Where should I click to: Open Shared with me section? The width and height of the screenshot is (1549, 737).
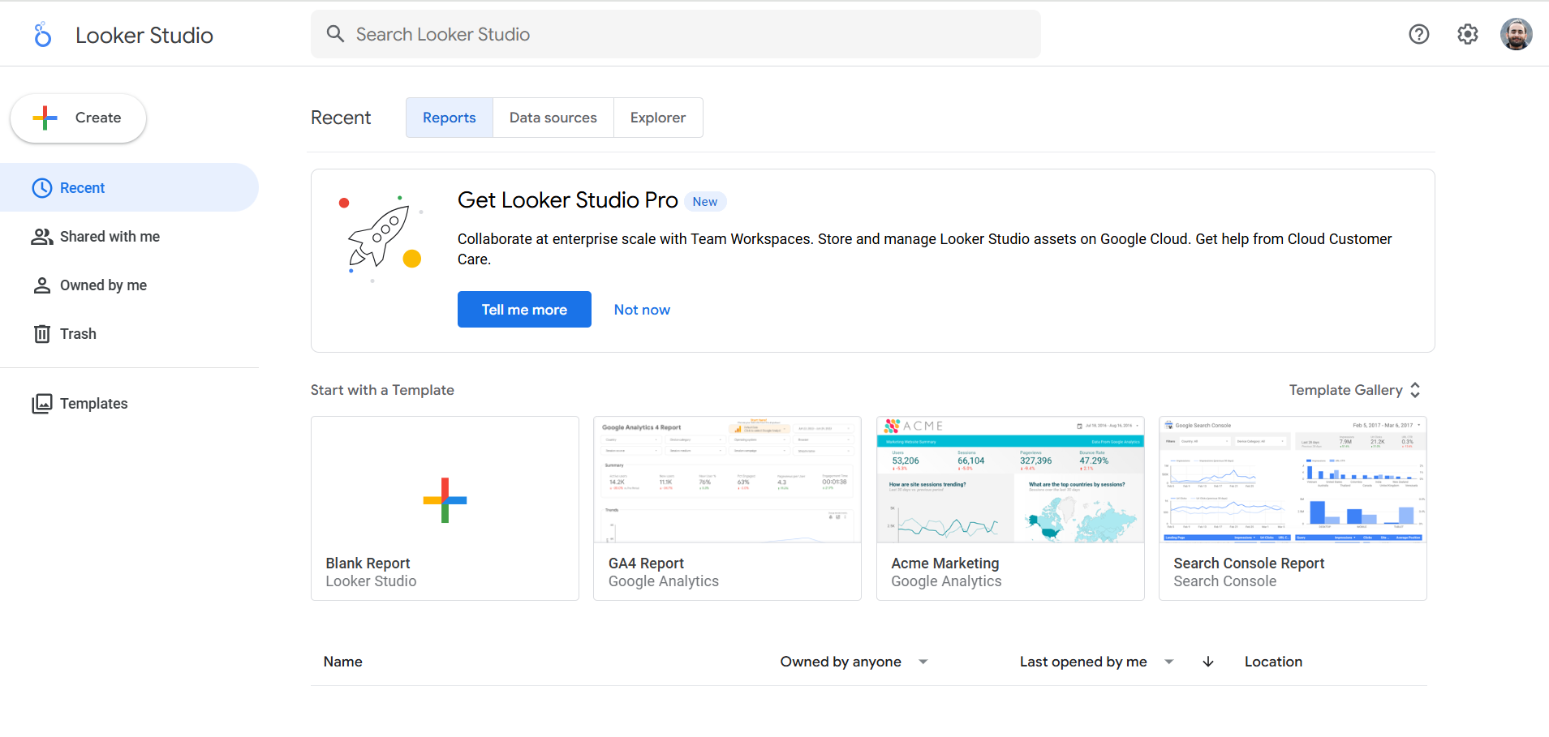click(129, 237)
